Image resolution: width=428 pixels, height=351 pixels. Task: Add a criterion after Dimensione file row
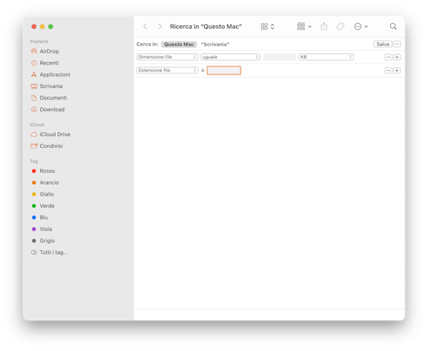pyautogui.click(x=397, y=57)
